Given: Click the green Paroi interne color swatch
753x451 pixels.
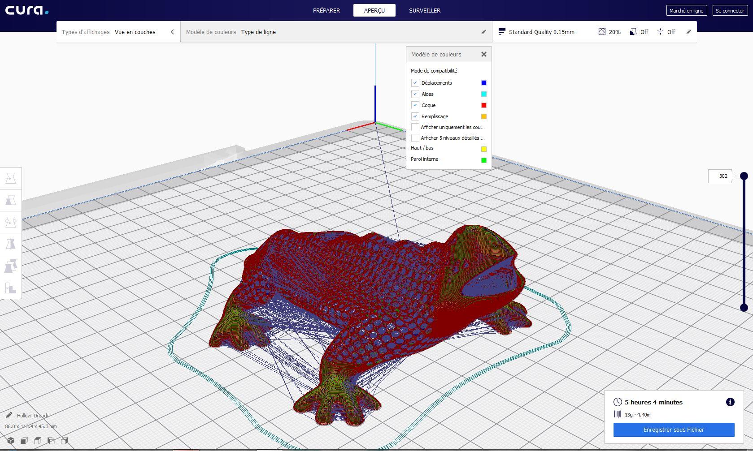Looking at the screenshot, I should click(x=484, y=160).
